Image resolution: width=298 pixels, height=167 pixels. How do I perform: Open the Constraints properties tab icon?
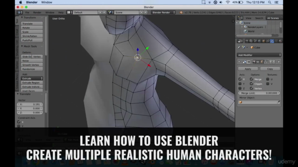pyautogui.click(x=268, y=41)
